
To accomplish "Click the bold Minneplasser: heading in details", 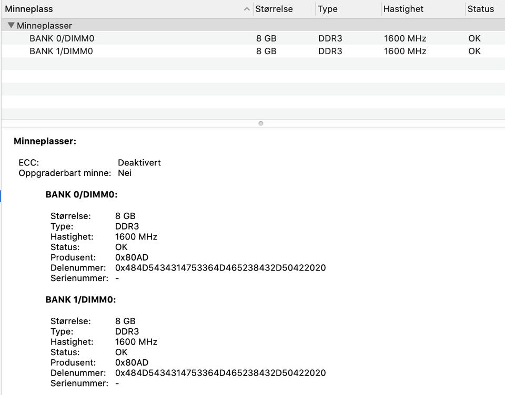I will pyautogui.click(x=45, y=141).
